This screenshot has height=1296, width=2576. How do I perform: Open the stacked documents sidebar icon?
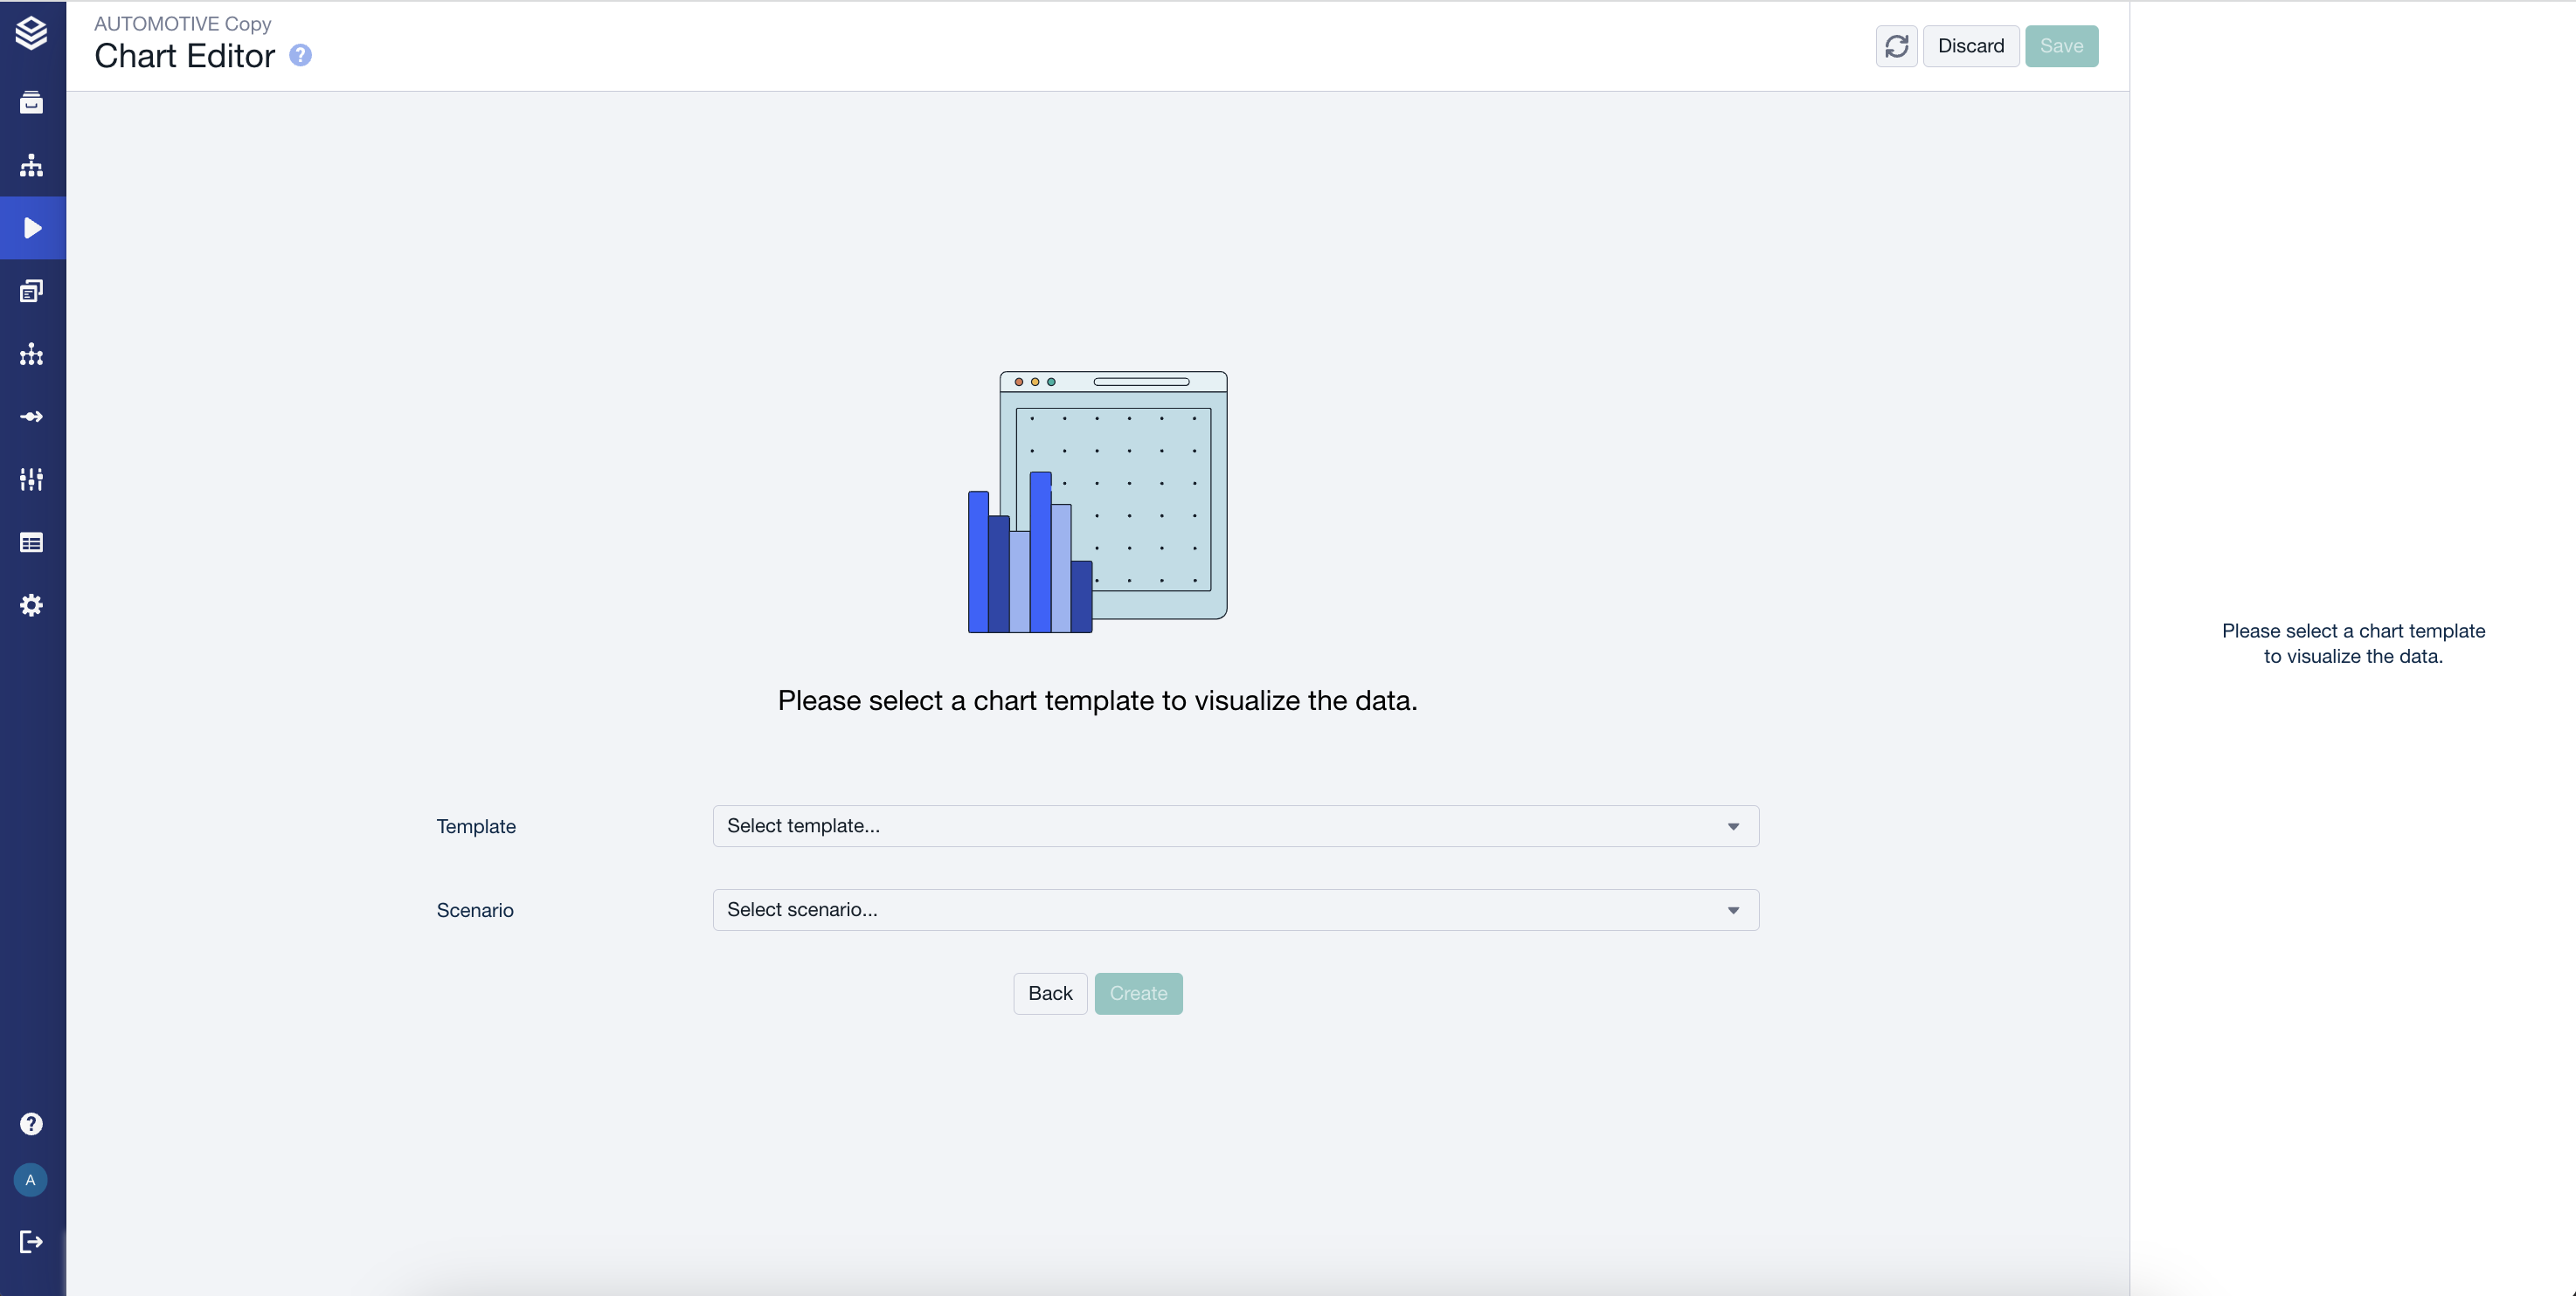(x=32, y=292)
